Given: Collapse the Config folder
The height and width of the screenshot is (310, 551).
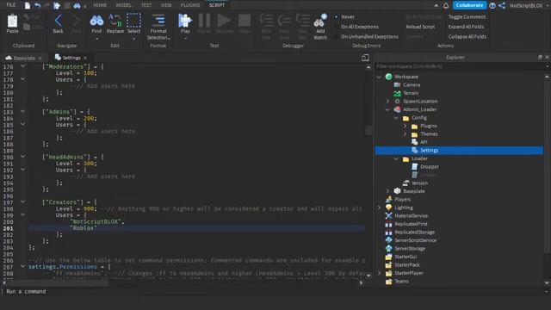Looking at the screenshot, I should (396, 118).
